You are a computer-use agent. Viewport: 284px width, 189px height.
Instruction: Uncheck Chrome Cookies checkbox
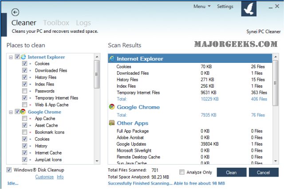tap(25, 139)
